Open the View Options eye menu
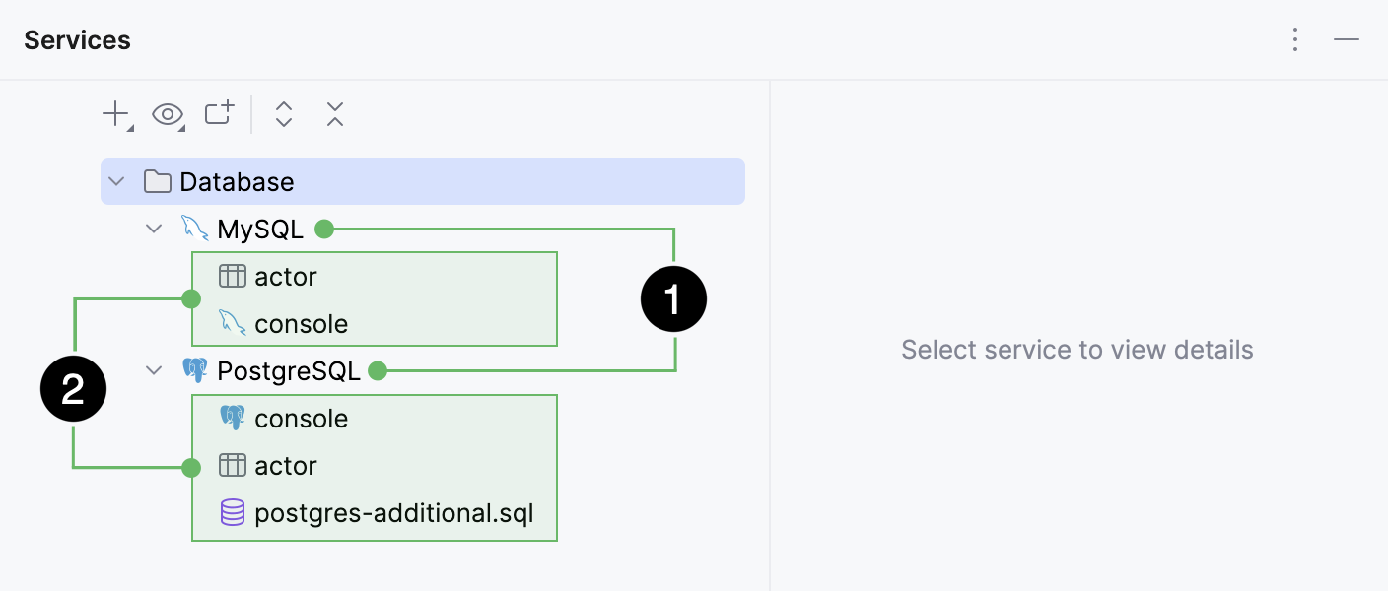This screenshot has height=591, width=1388. 167,115
